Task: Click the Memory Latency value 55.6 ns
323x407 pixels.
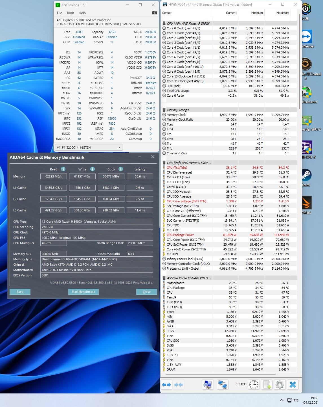Action: [140, 176]
